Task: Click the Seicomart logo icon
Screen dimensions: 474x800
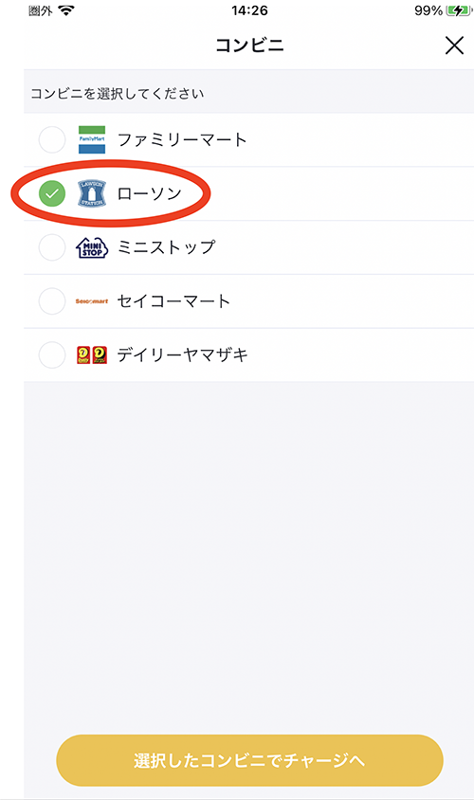Action: pos(92,301)
